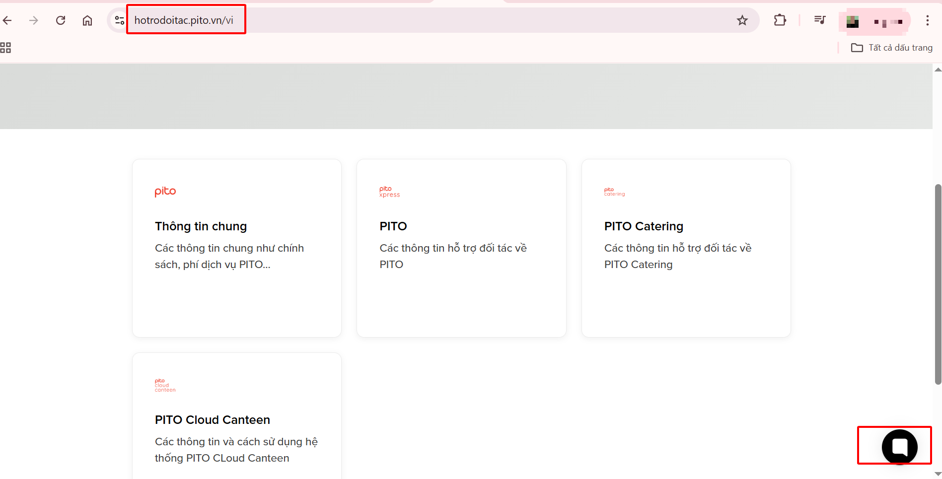Open the 'Tất cả dấu trang' bookmarks folder
Screen dimensions: 942x479
[x=892, y=48]
